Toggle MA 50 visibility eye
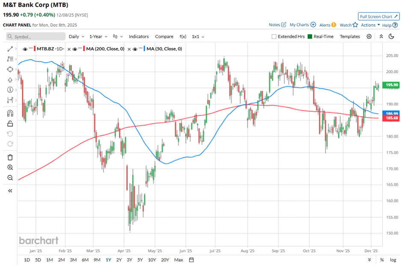402x266 pixels. 135,49
